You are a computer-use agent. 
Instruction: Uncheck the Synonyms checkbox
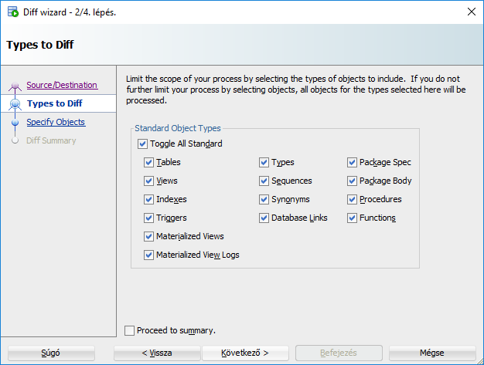click(264, 199)
